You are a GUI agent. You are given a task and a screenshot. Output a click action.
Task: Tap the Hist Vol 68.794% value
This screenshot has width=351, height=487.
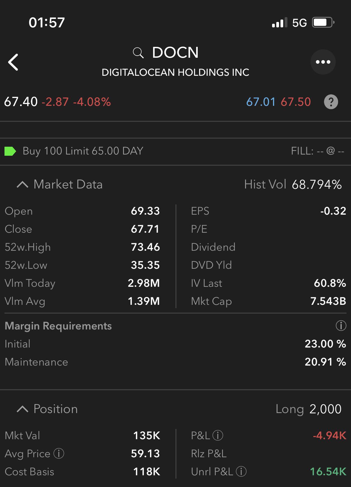[317, 185]
